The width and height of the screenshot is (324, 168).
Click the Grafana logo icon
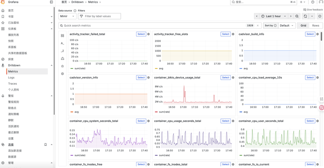3,2
